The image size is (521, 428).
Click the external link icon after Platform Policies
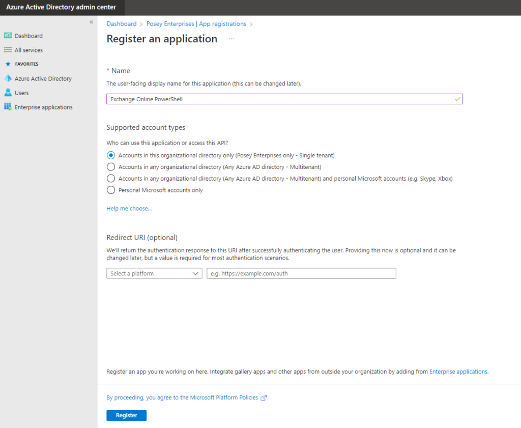tap(264, 398)
